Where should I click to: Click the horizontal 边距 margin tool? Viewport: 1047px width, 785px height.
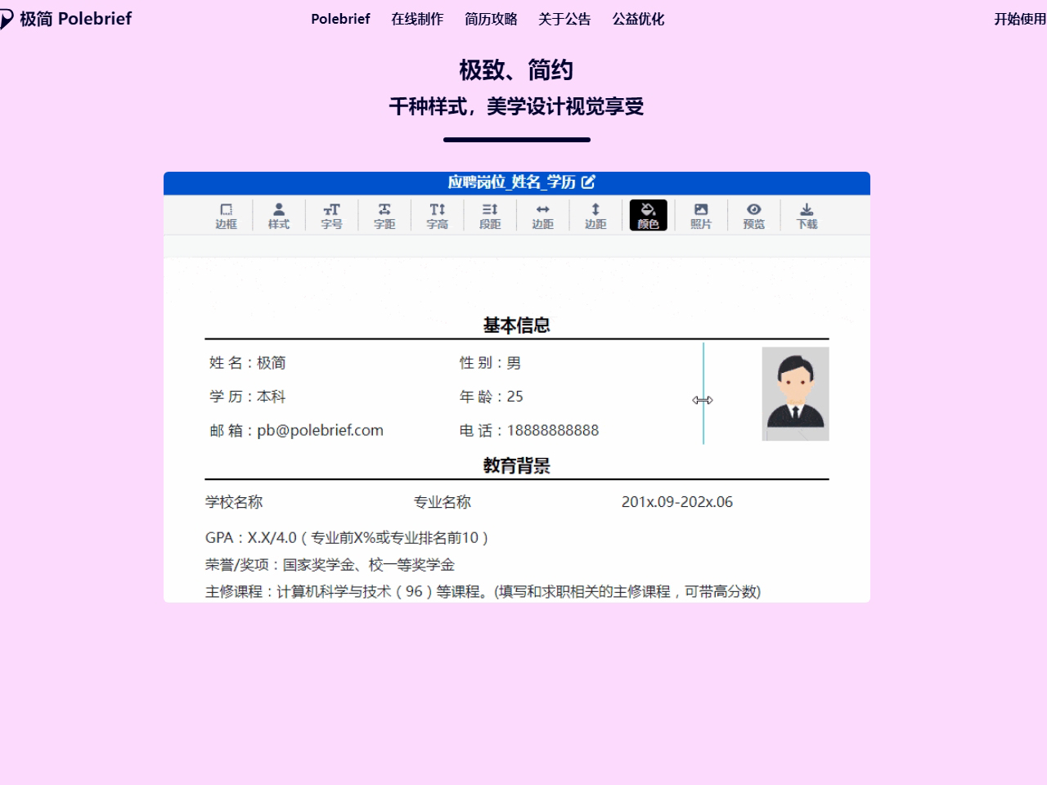point(542,216)
